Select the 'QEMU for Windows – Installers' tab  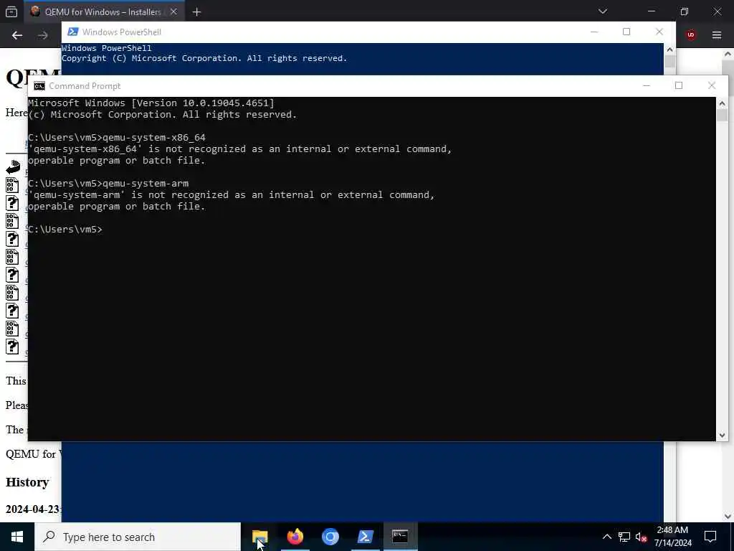105,11
